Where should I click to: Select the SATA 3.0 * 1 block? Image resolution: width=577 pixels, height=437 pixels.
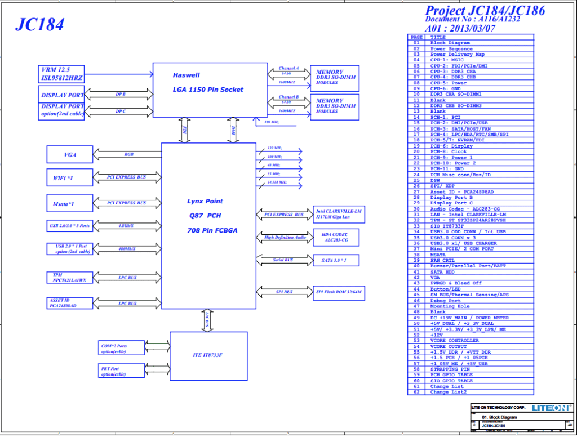[x=336, y=260]
